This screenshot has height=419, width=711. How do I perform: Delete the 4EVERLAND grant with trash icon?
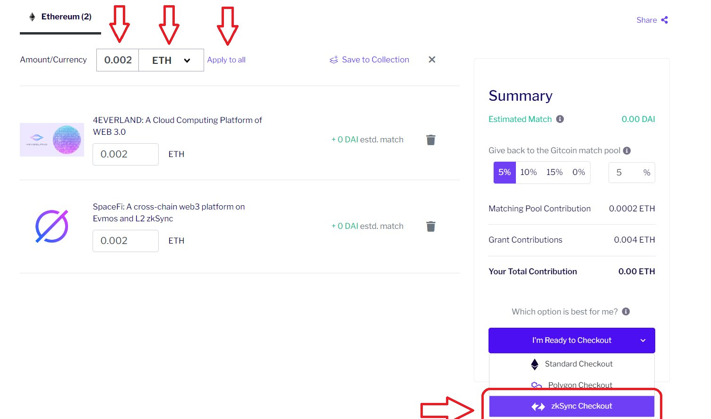click(x=431, y=140)
